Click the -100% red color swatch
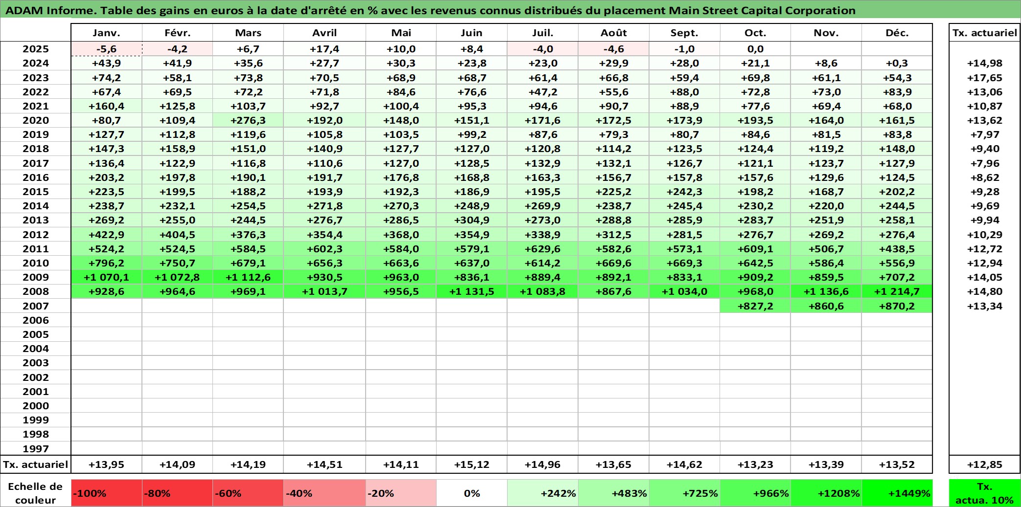1021x507 pixels. click(106, 493)
